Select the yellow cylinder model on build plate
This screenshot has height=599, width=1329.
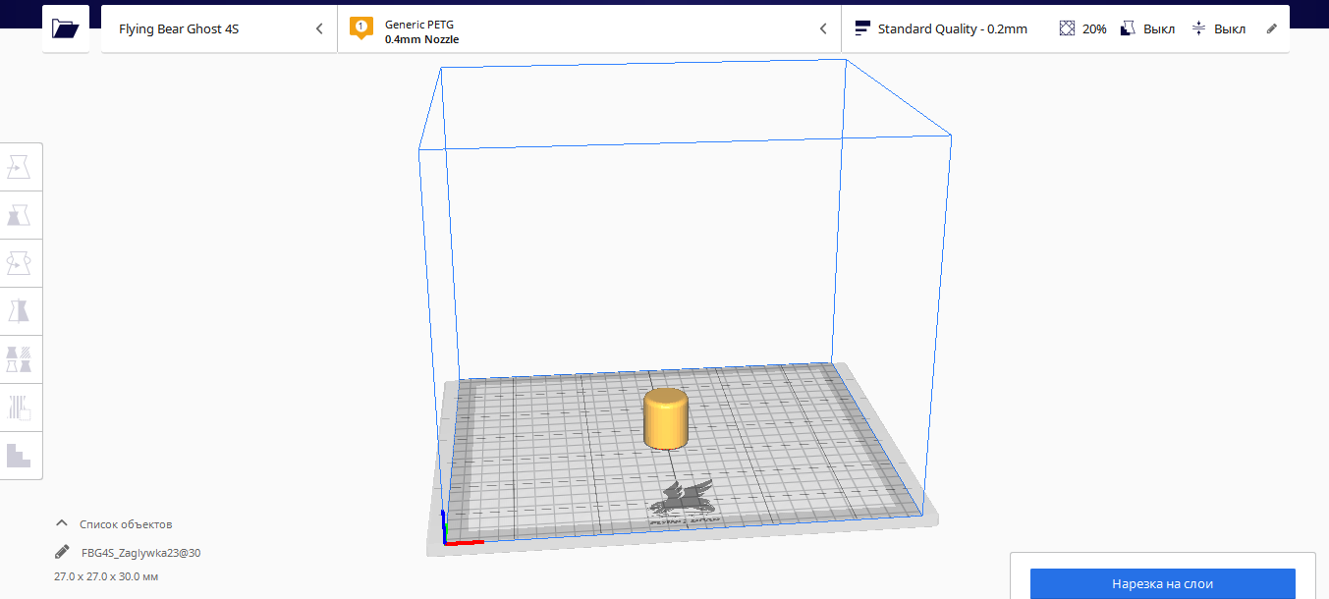(x=665, y=418)
